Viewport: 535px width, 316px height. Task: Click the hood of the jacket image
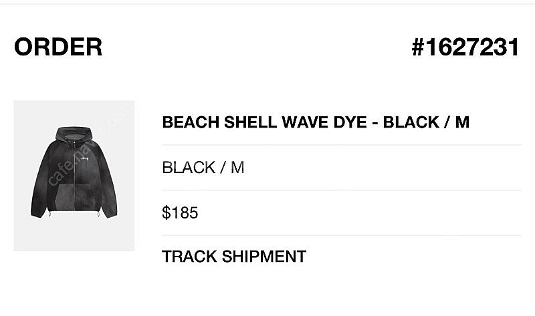tap(75, 131)
